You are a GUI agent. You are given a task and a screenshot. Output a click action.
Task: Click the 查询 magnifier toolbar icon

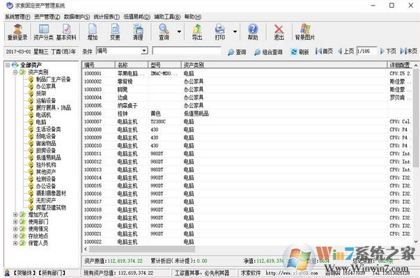164,32
